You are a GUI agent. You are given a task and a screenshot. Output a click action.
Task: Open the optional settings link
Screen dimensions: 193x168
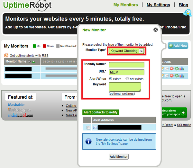pyautogui.click(x=122, y=94)
